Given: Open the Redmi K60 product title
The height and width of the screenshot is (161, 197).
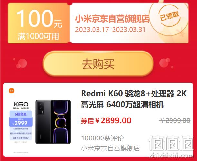Looking at the screenshot, I should coord(134,99).
